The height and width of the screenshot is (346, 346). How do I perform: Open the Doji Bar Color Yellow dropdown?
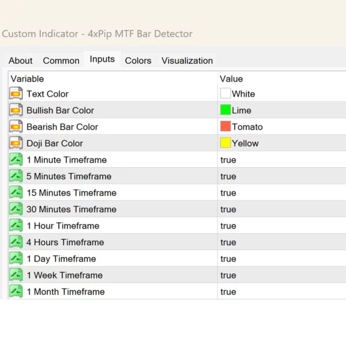[245, 143]
